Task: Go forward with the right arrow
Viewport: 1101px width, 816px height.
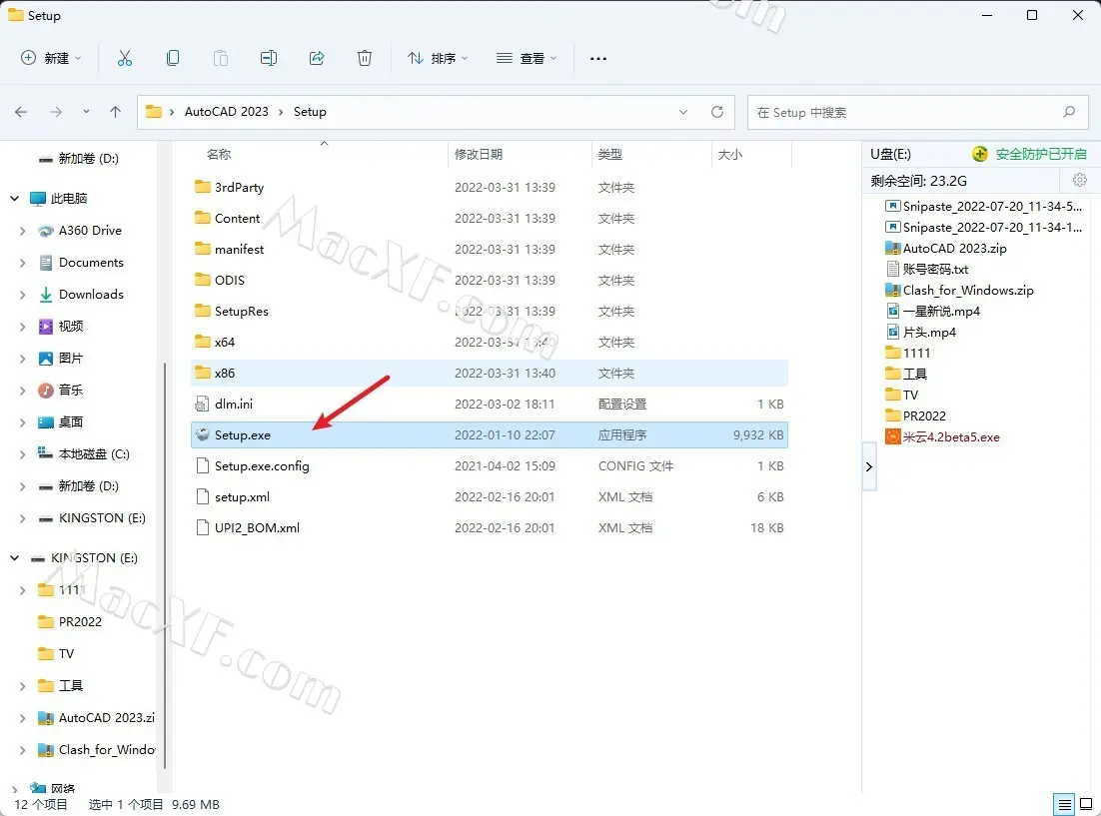Action: [56, 112]
